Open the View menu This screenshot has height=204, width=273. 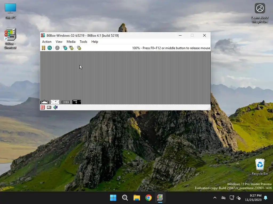pyautogui.click(x=59, y=42)
